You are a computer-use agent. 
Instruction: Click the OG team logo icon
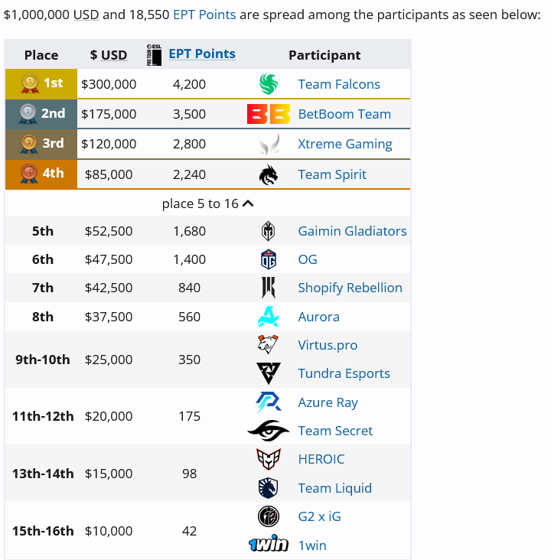(x=268, y=259)
